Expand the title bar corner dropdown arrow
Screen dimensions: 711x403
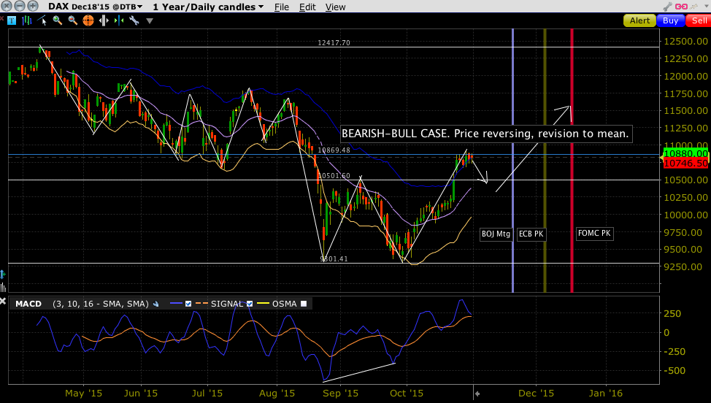point(707,7)
